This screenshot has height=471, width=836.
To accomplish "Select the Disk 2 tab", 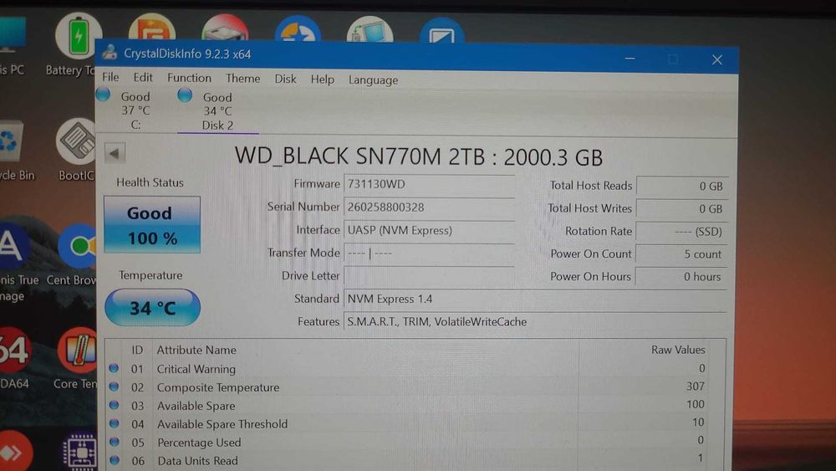I will pos(217,111).
